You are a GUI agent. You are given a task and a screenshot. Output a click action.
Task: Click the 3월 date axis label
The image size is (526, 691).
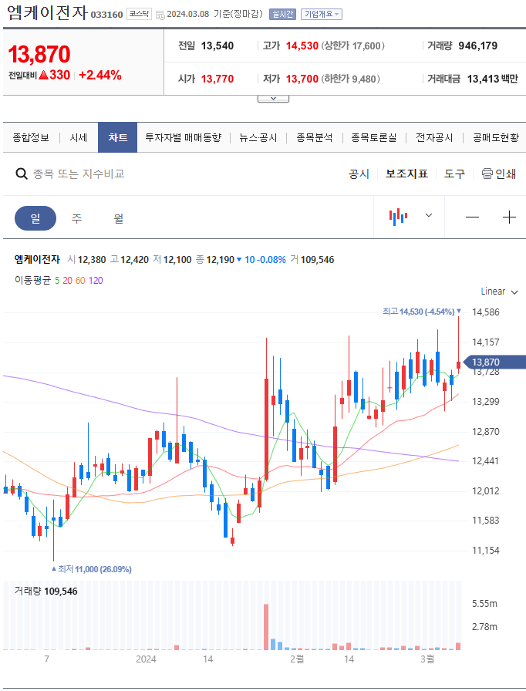[427, 659]
